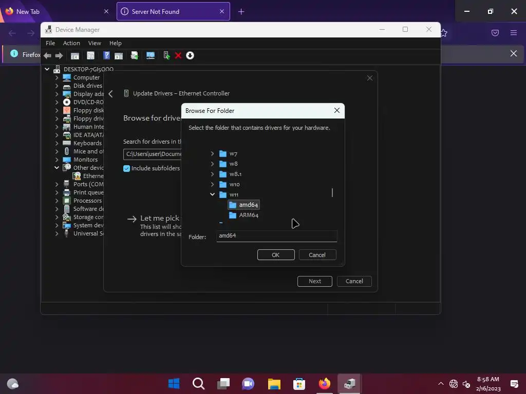Click Cancel in Browse For Folder dialog

tap(317, 255)
